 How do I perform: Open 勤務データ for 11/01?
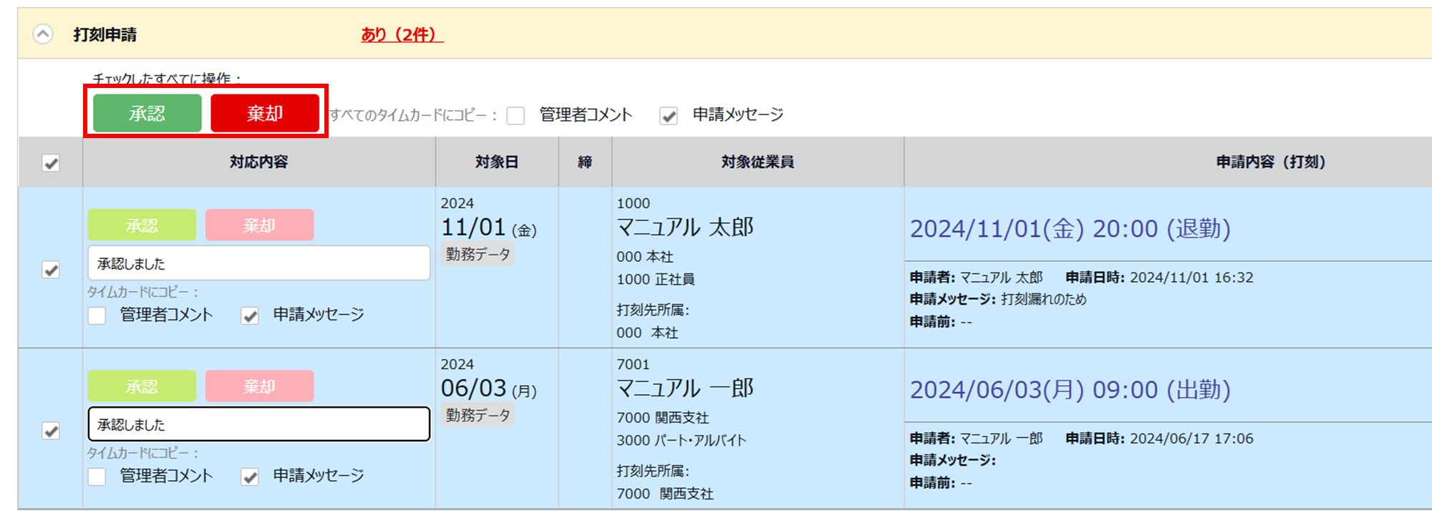click(x=478, y=254)
